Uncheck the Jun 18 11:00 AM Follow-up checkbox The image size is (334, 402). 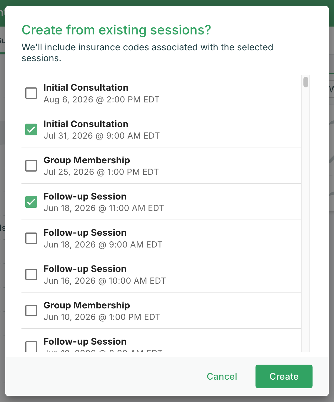click(31, 202)
